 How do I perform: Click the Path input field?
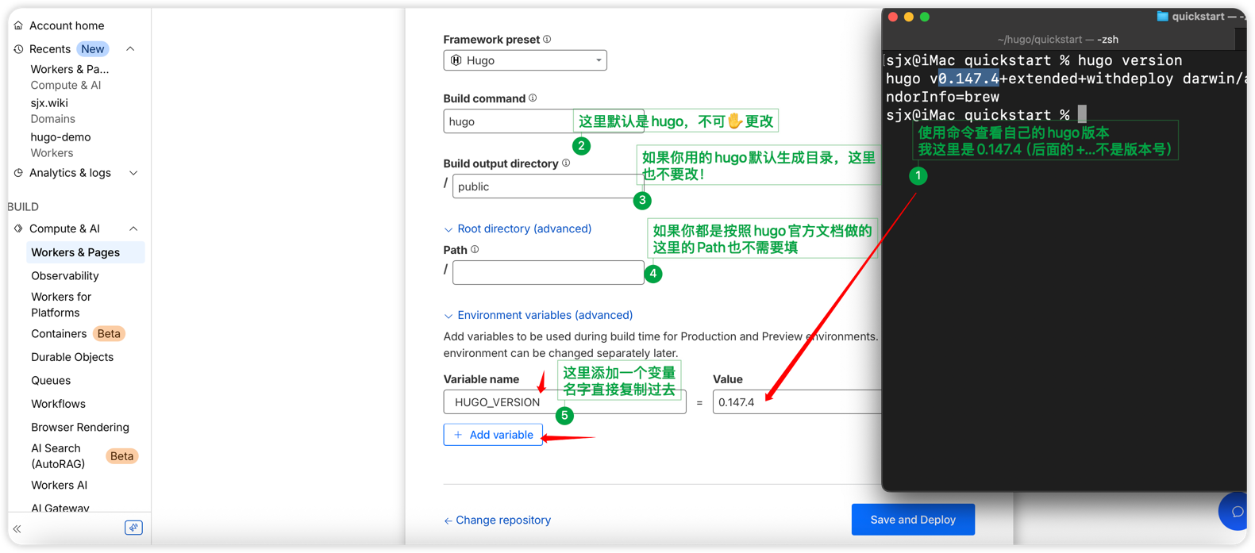(x=548, y=273)
